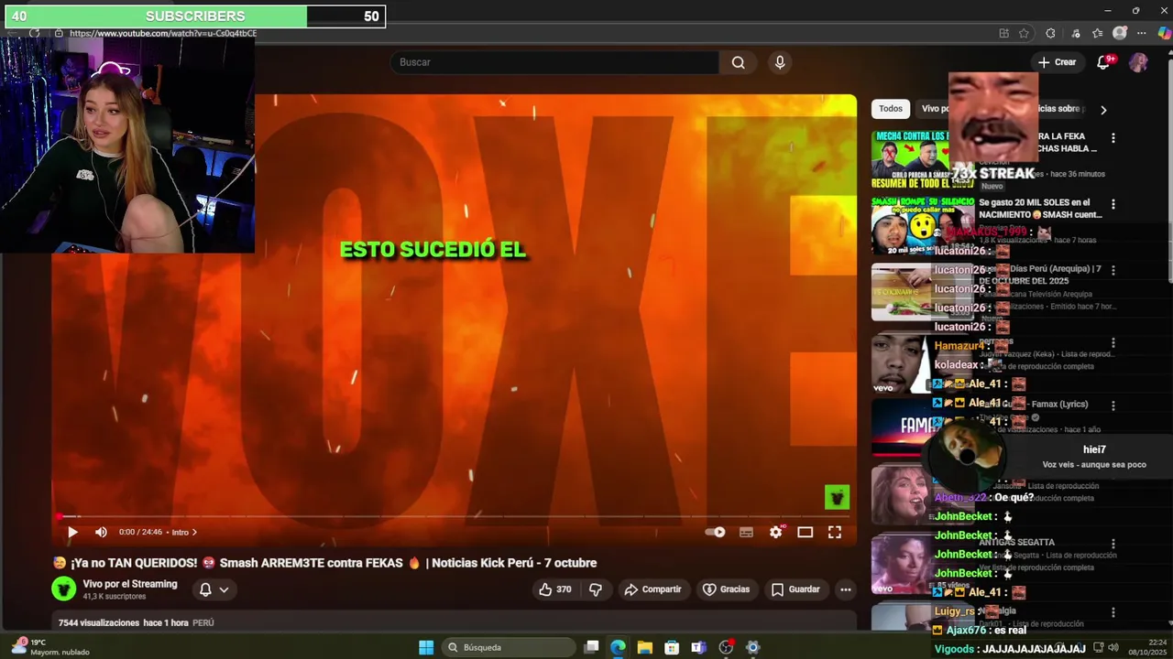
Task: Like the video with 370 likes
Action: (x=555, y=589)
